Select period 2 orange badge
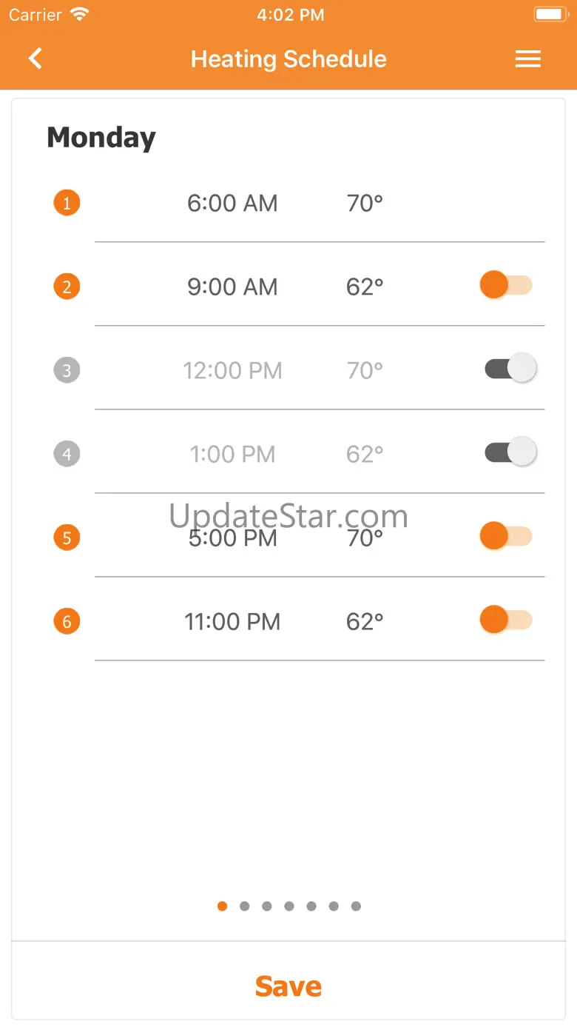Viewport: 577px width, 1027px height. (67, 287)
